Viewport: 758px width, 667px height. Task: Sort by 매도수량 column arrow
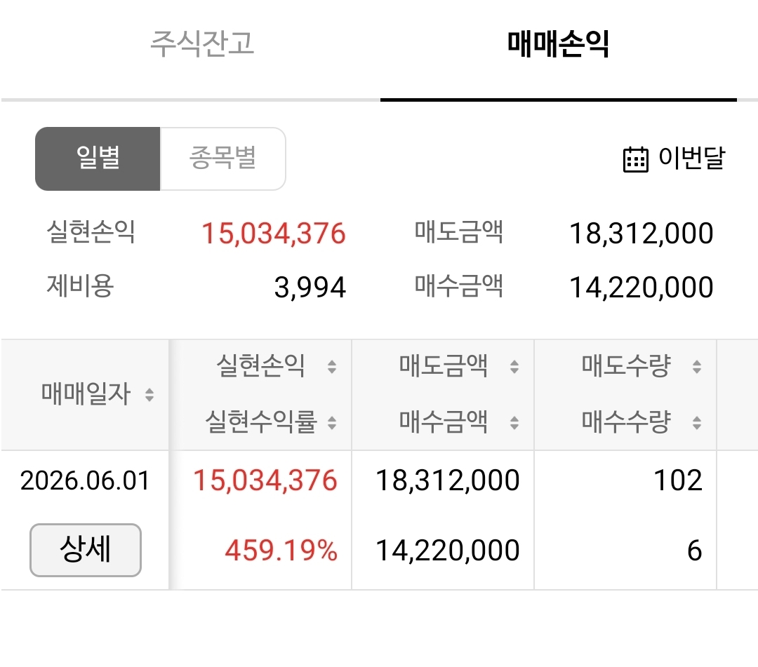[697, 367]
